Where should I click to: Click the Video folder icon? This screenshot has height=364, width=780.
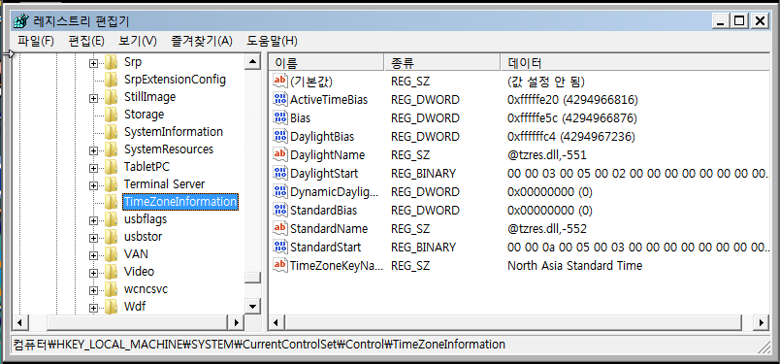tap(111, 272)
